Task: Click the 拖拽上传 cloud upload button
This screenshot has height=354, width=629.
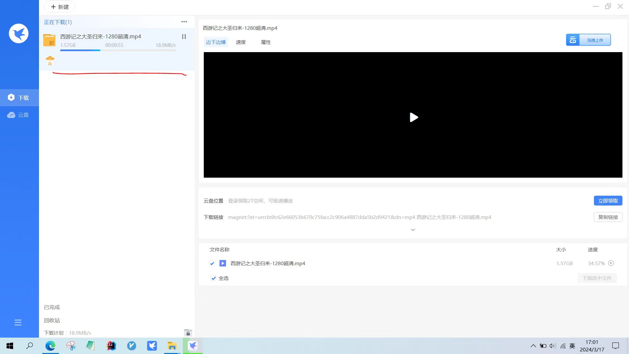Action: click(x=588, y=40)
